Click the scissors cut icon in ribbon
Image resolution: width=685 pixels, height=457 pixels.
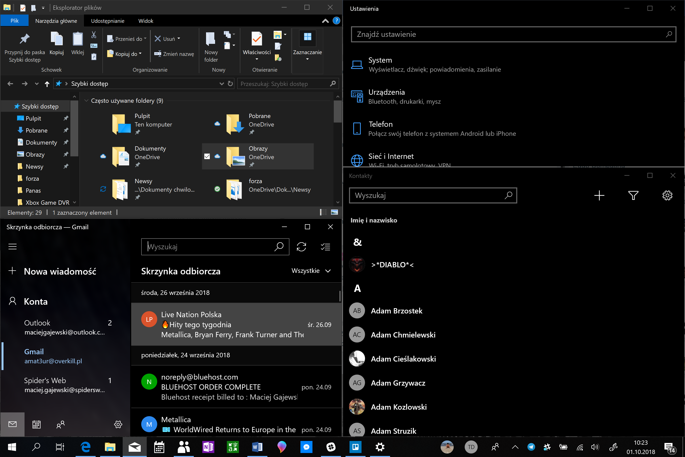(x=94, y=35)
